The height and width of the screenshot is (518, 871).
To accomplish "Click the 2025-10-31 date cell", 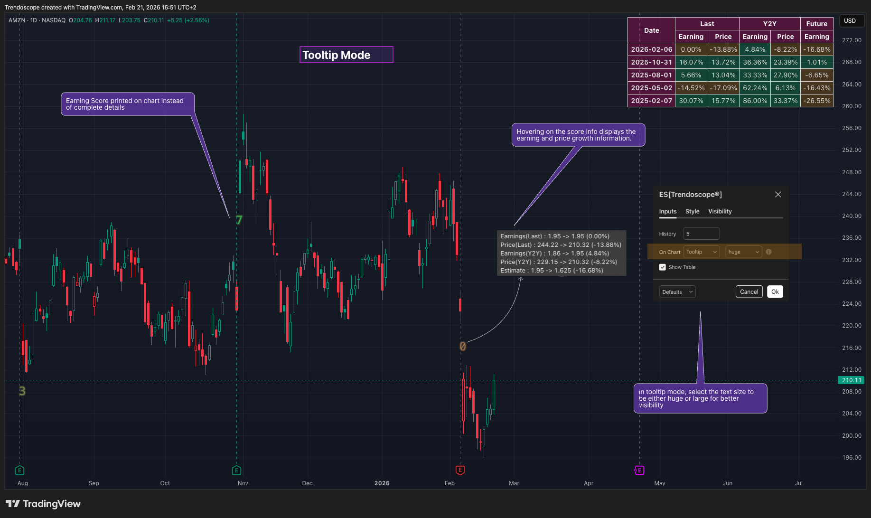I will [651, 62].
